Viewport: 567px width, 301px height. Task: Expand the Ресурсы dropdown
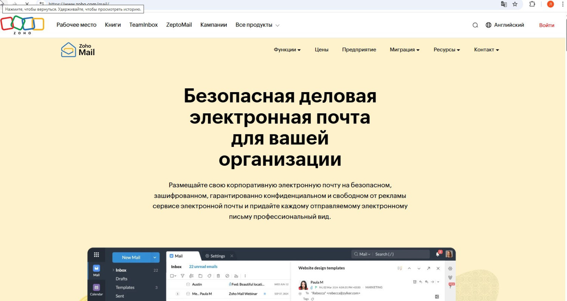click(446, 50)
